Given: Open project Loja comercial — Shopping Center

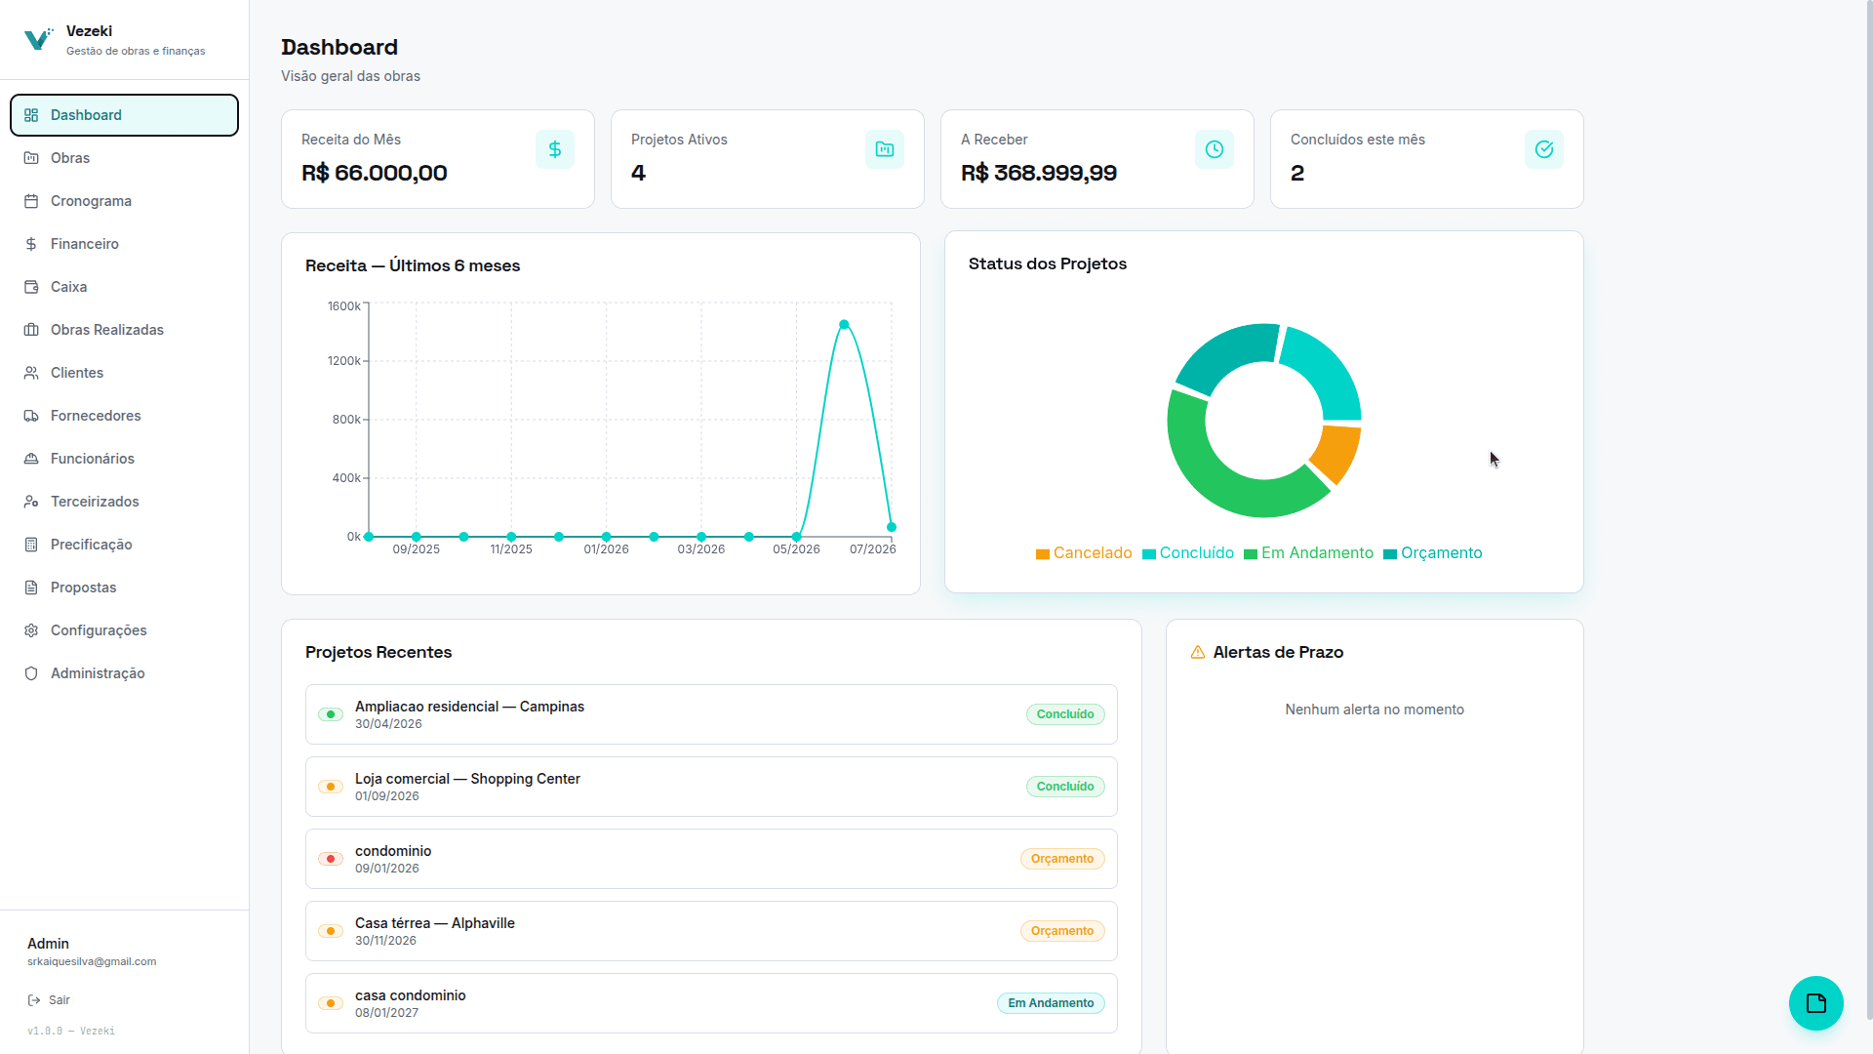Looking at the screenshot, I should tap(711, 787).
